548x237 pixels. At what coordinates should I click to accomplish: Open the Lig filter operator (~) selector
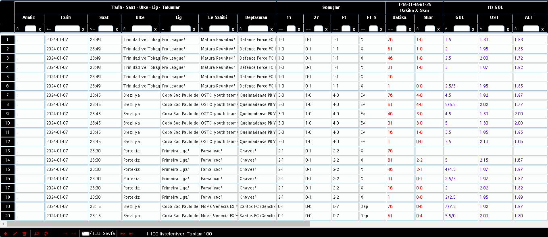(163, 29)
